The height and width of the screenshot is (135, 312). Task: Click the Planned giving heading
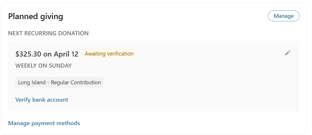(36, 17)
